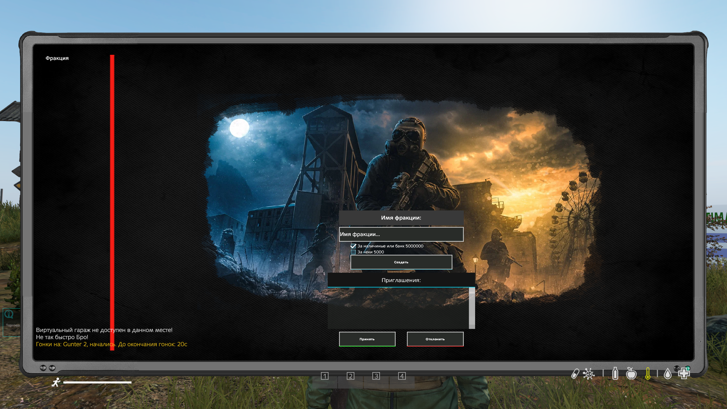Check the 'За чеки 5000' payment option
This screenshot has height=409, width=727.
point(353,252)
